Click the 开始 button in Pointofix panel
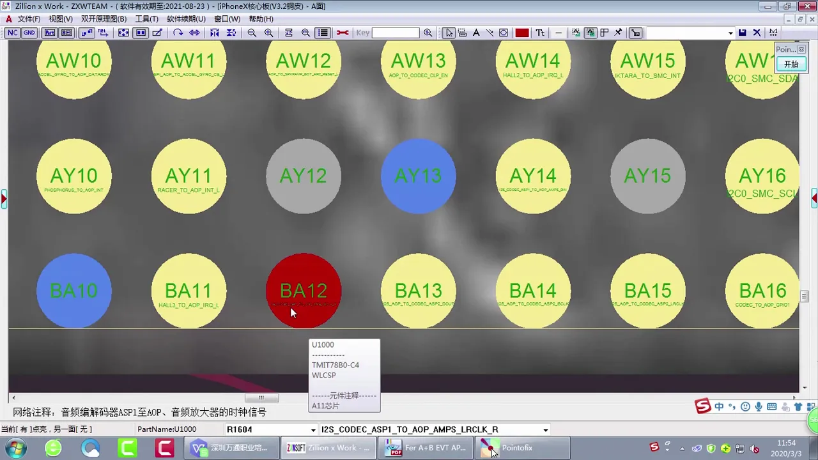The height and width of the screenshot is (460, 818). (x=791, y=64)
